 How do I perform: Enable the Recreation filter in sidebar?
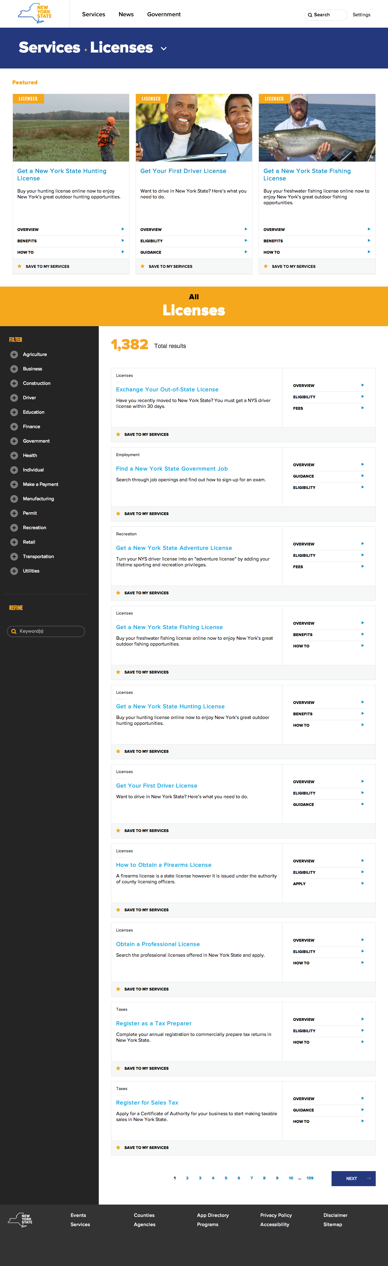[14, 528]
